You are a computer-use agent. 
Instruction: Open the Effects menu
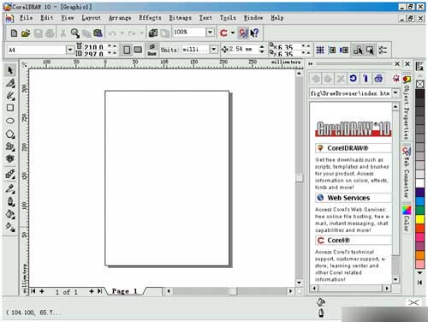[x=150, y=18]
